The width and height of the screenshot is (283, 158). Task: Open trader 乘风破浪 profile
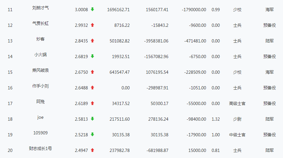tap(40, 70)
